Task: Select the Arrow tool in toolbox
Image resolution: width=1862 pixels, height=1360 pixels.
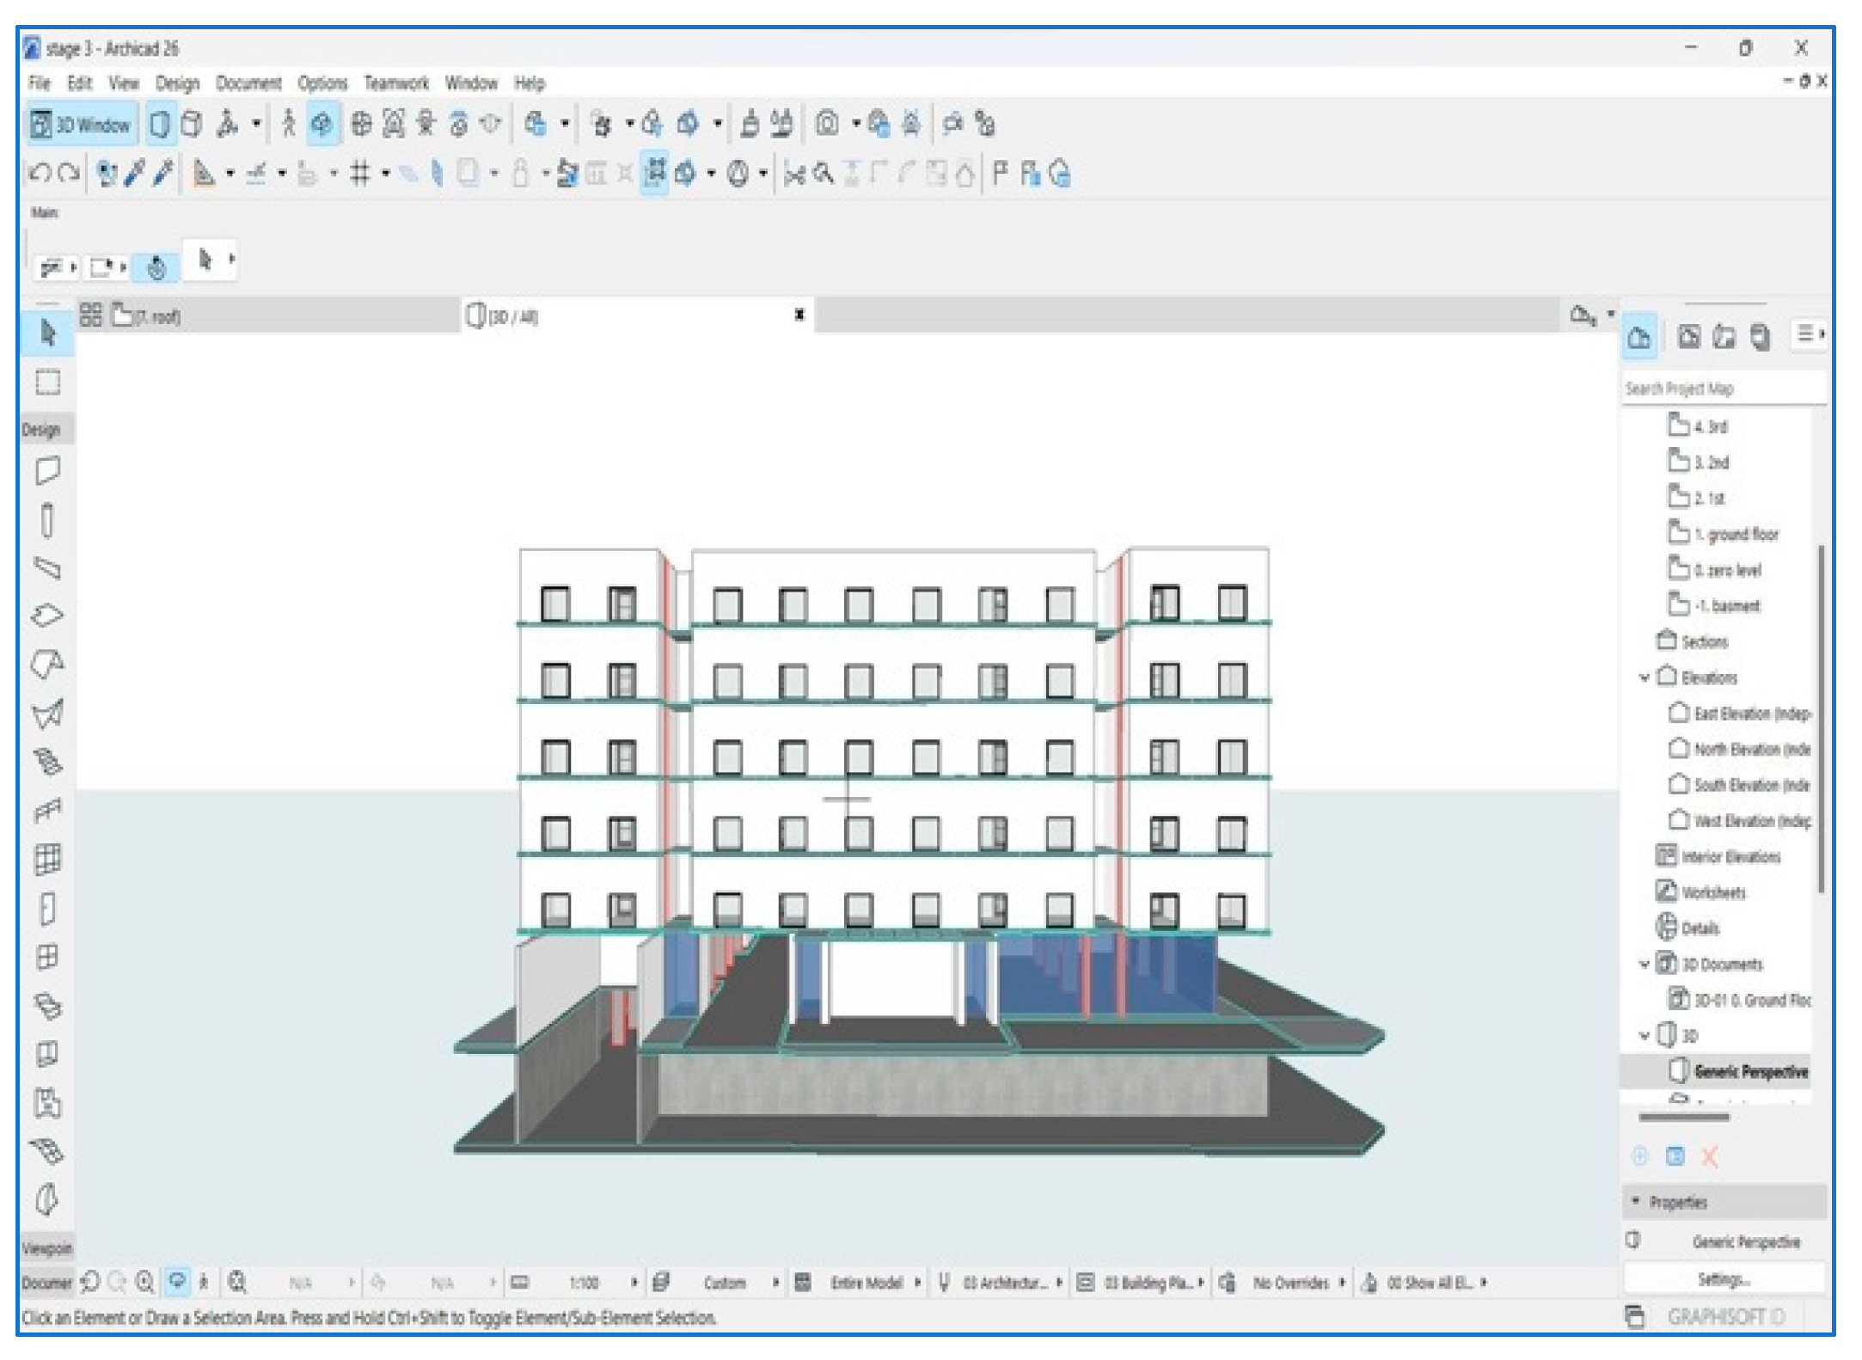Action: (48, 334)
